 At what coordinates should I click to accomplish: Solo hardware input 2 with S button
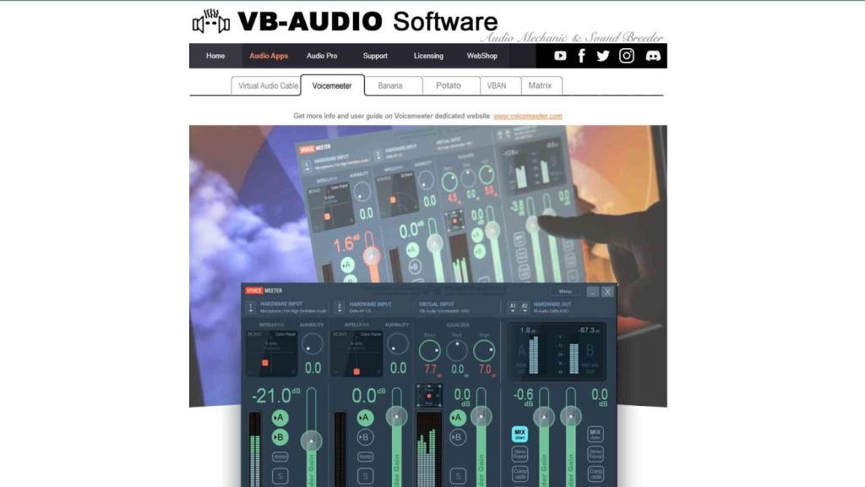click(365, 476)
